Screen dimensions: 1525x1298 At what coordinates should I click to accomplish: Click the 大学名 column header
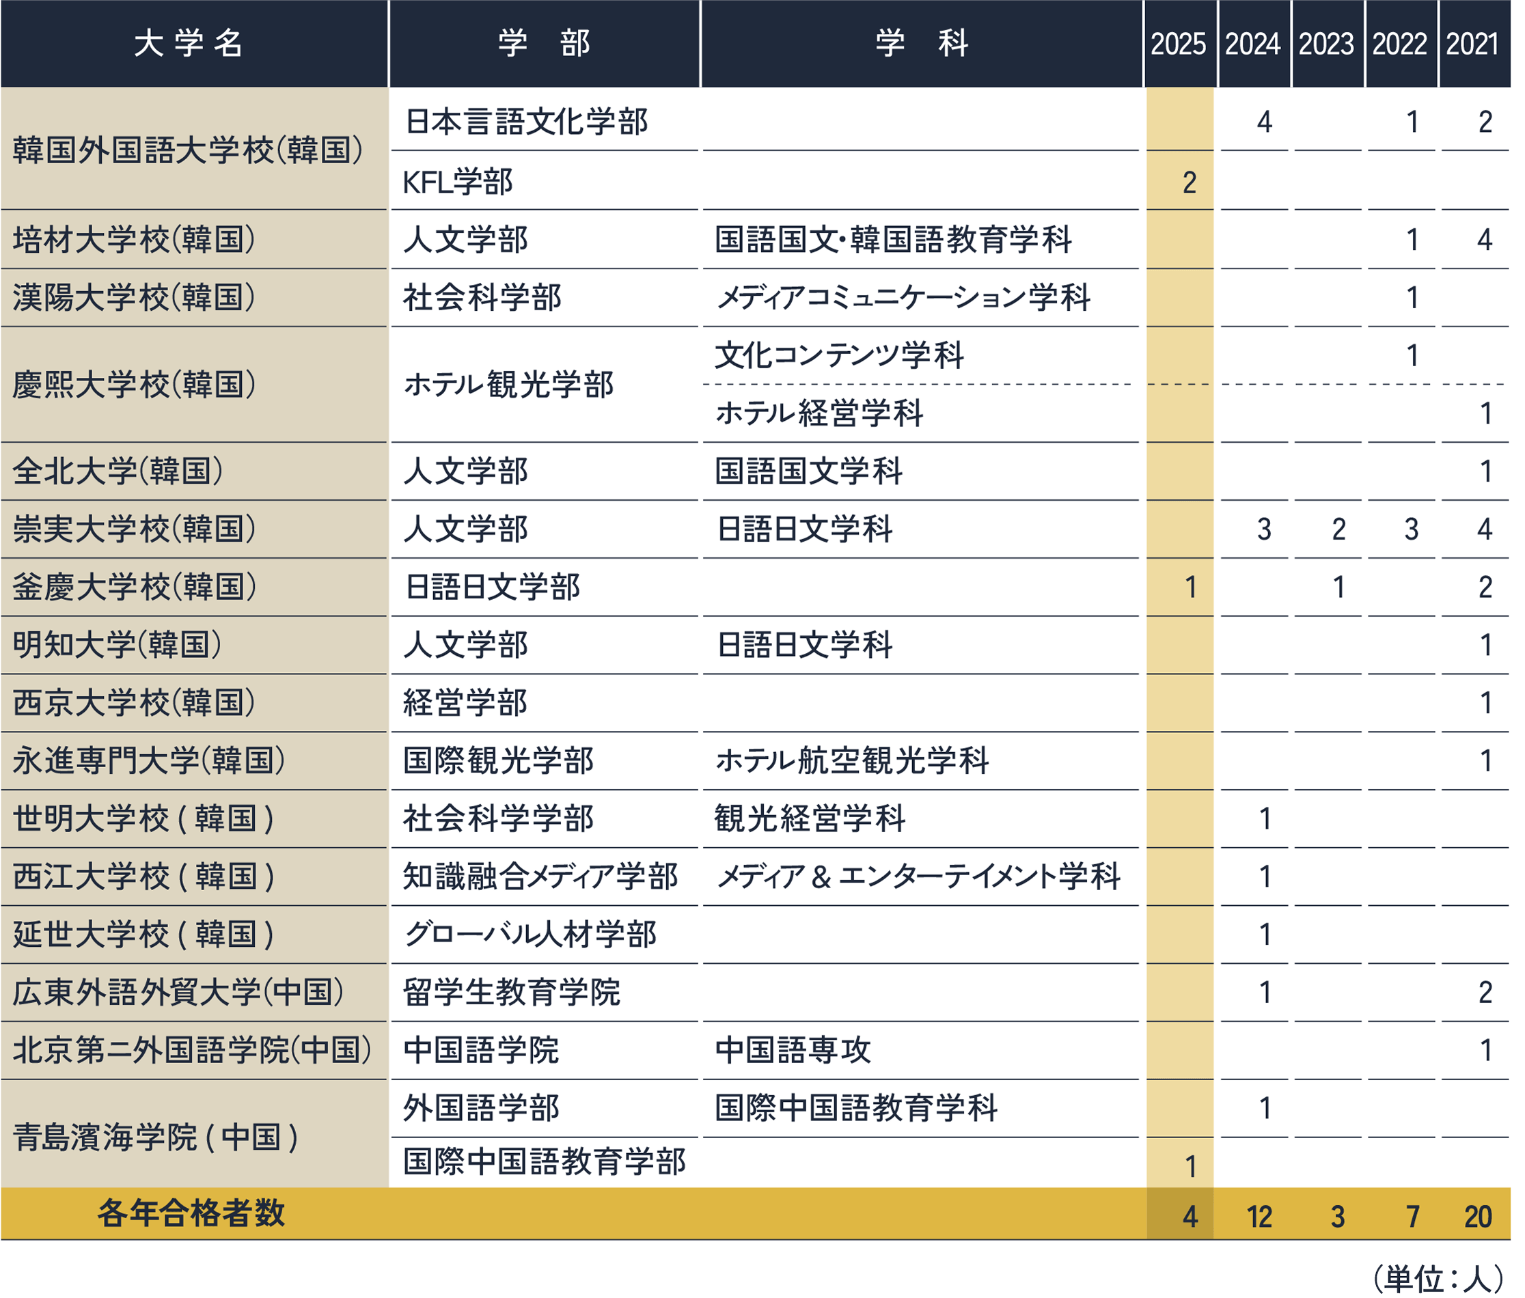[x=189, y=42]
